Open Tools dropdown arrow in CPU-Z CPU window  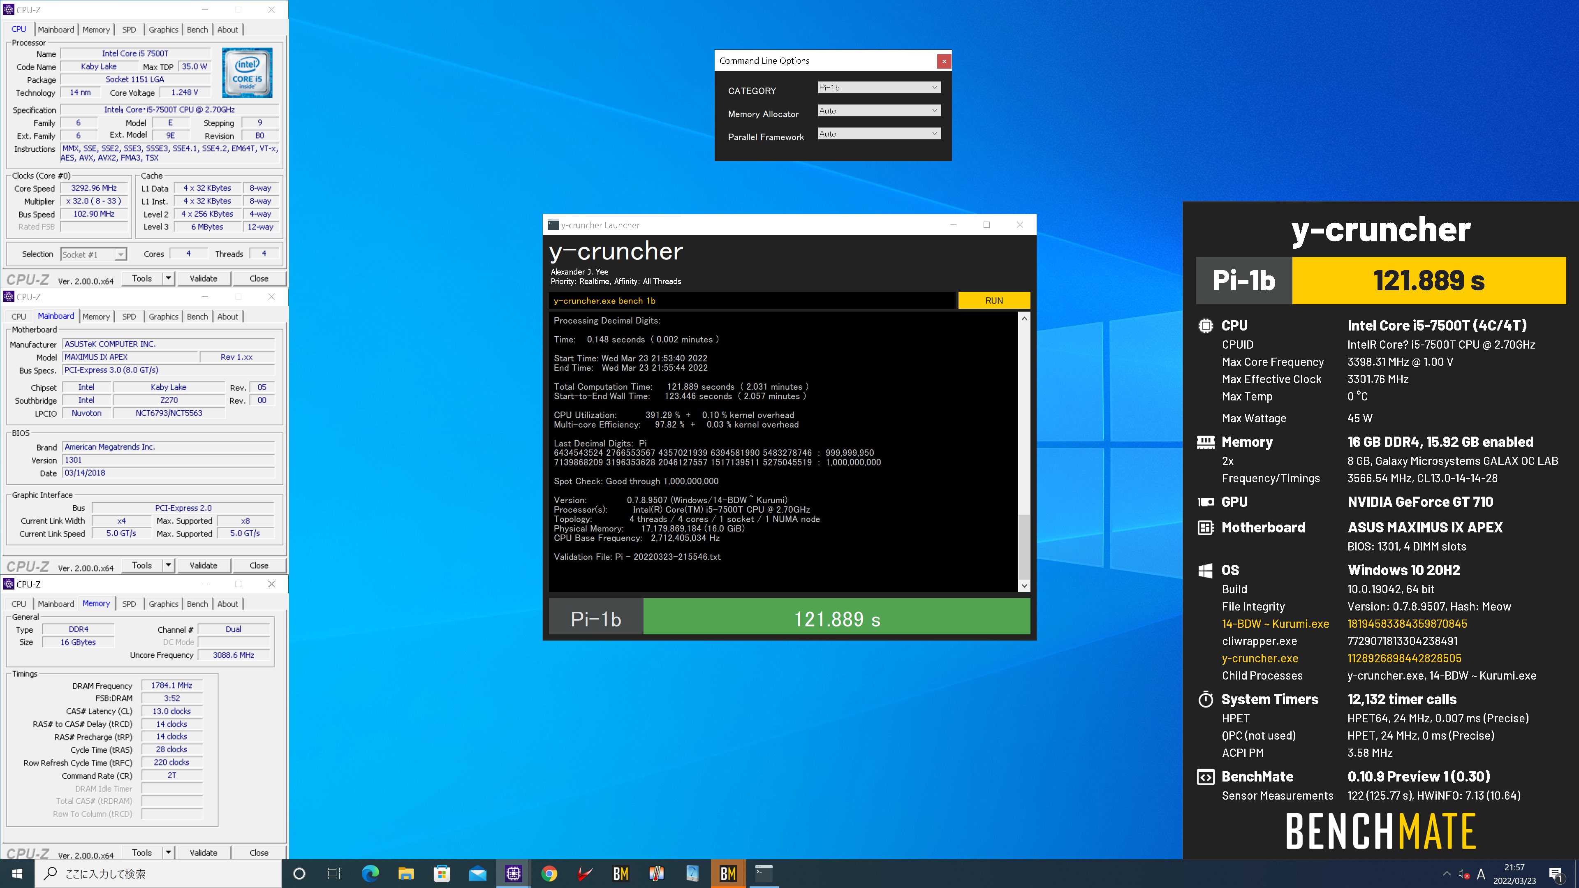169,278
